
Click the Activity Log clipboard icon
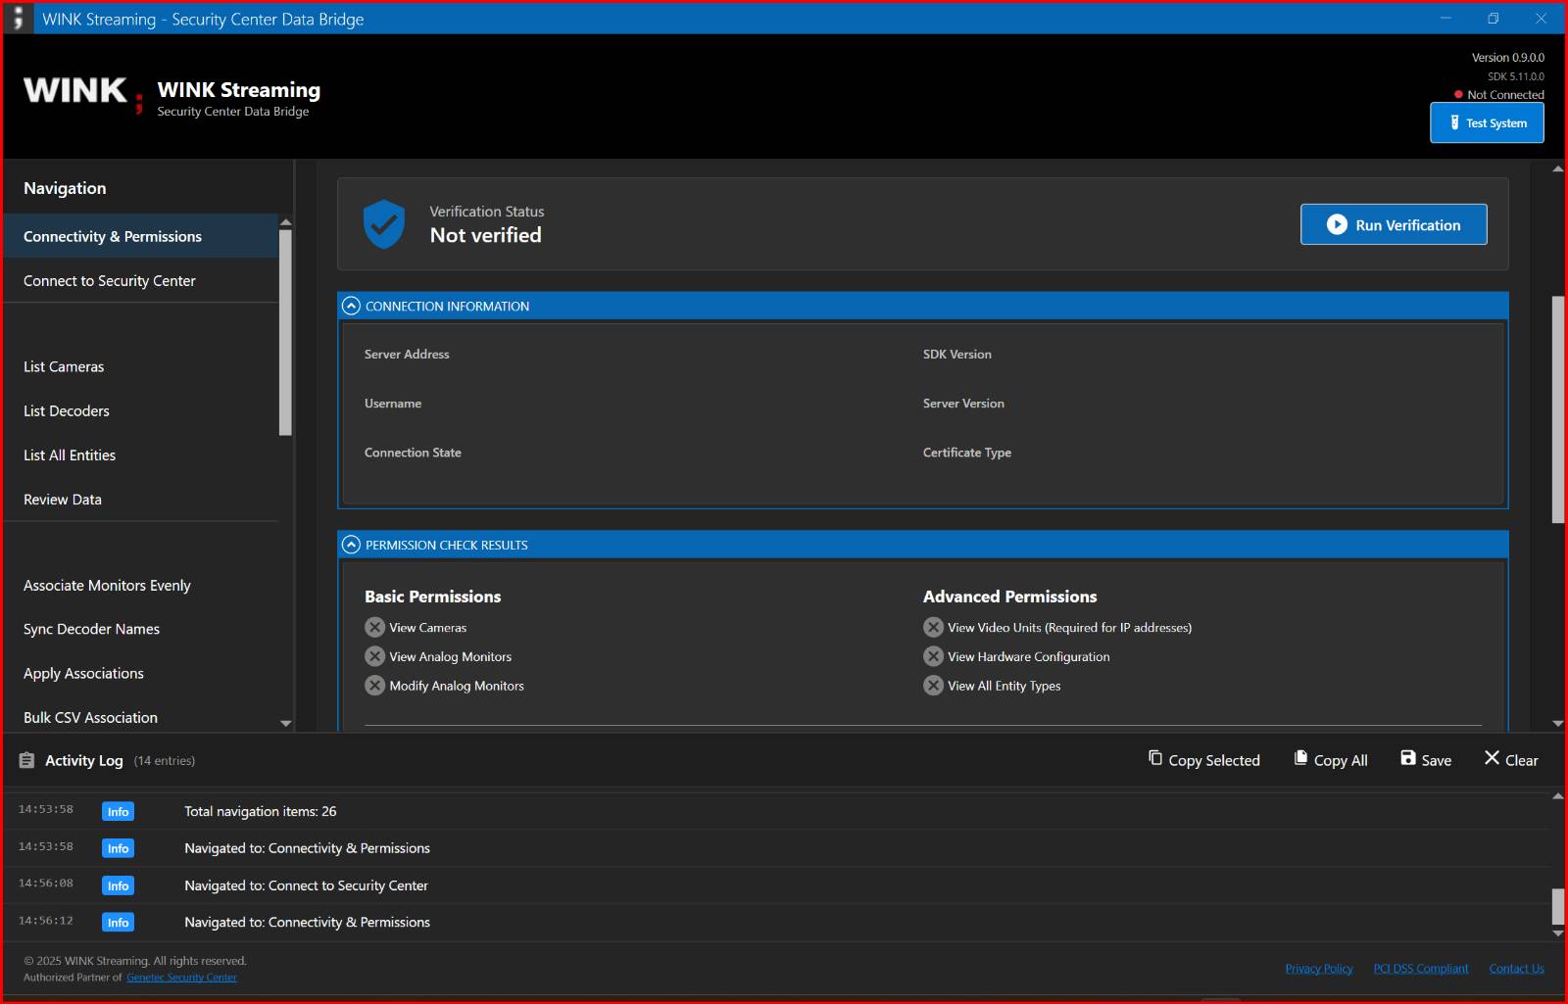tap(26, 760)
